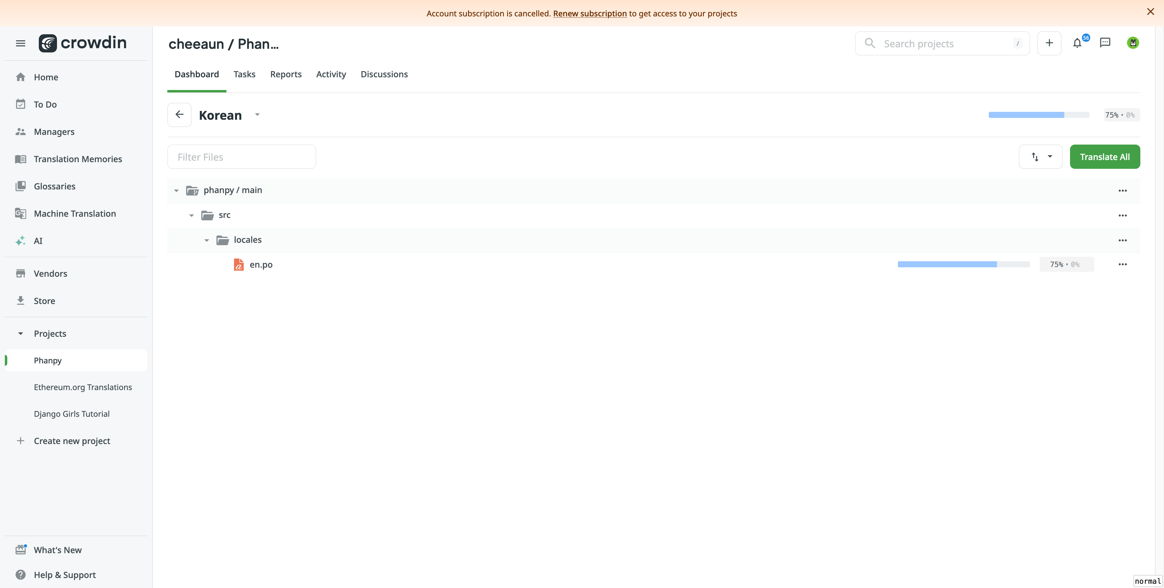
Task: Open the AI sparkle menu item
Action: pyautogui.click(x=38, y=241)
